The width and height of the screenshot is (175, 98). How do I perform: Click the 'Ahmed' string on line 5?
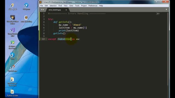coord(77,25)
